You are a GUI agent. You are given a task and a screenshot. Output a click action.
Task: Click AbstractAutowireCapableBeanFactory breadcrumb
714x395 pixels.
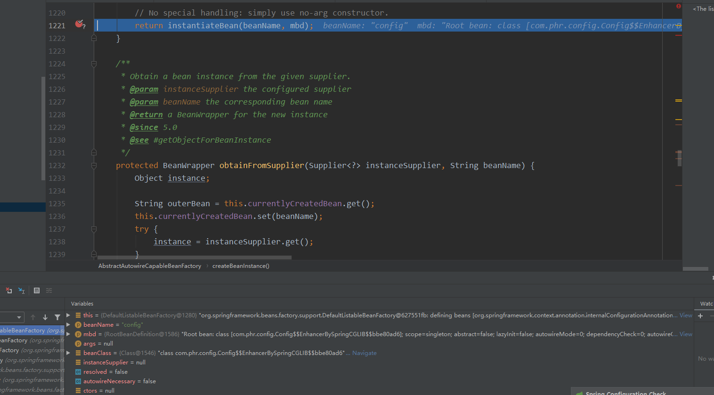click(x=150, y=266)
